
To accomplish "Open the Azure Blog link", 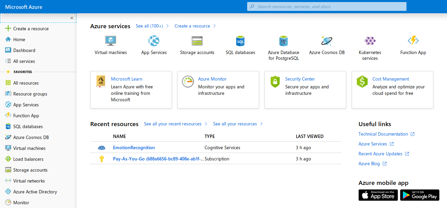I will 369,163.
